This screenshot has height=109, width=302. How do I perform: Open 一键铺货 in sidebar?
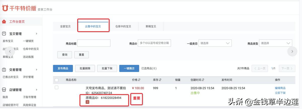tap(28, 41)
